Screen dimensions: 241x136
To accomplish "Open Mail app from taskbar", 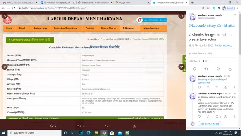I will click(x=119, y=133).
